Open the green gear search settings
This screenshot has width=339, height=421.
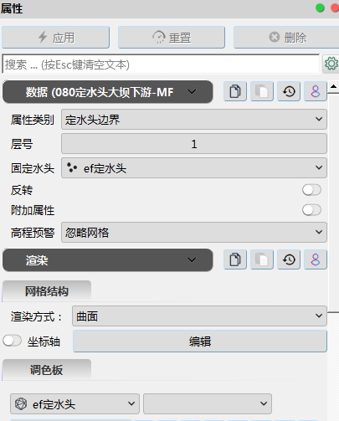tap(331, 64)
